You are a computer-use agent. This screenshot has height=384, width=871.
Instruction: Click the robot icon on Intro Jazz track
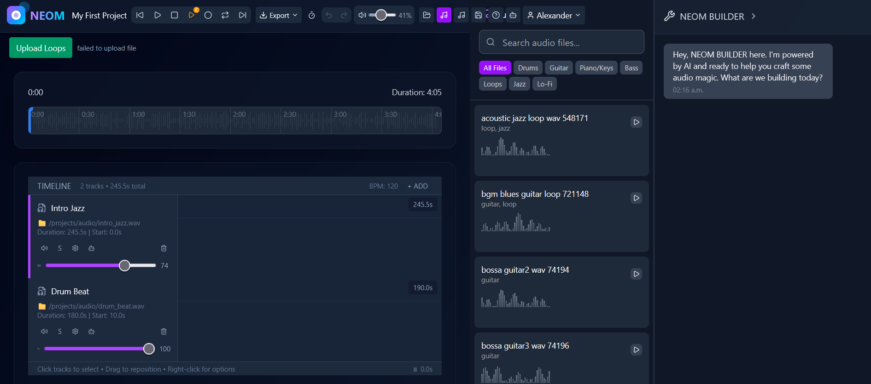[x=92, y=248]
